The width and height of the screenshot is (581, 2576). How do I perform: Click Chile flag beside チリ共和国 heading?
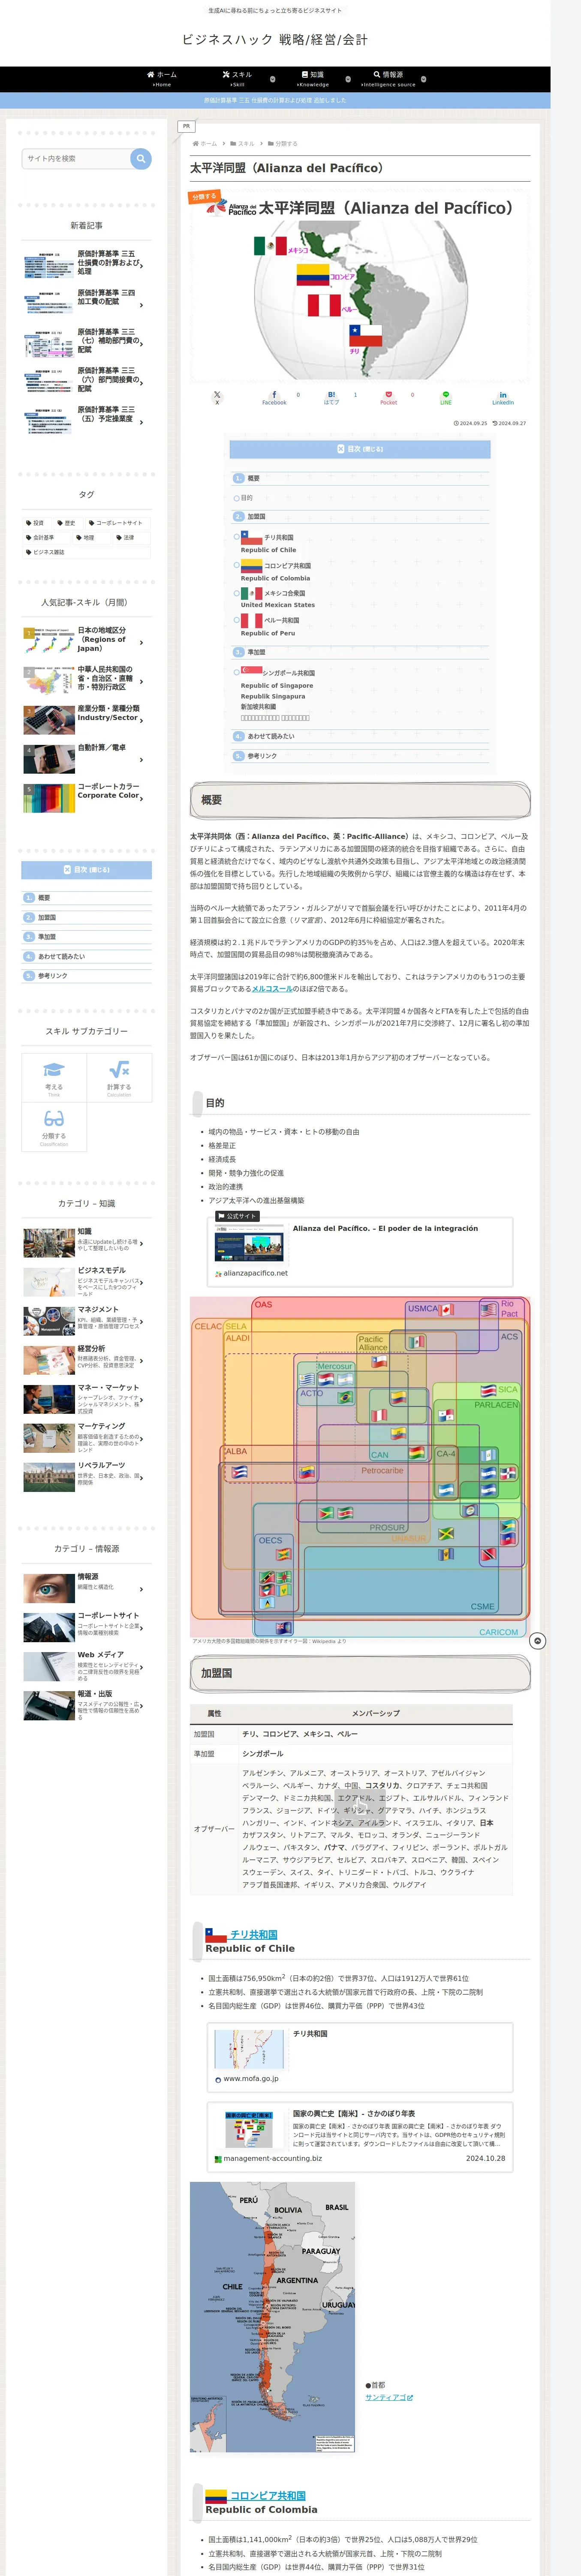[216, 1935]
